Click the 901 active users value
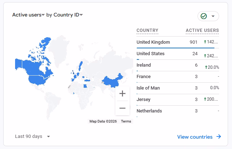The height and width of the screenshot is (149, 232). (x=193, y=42)
